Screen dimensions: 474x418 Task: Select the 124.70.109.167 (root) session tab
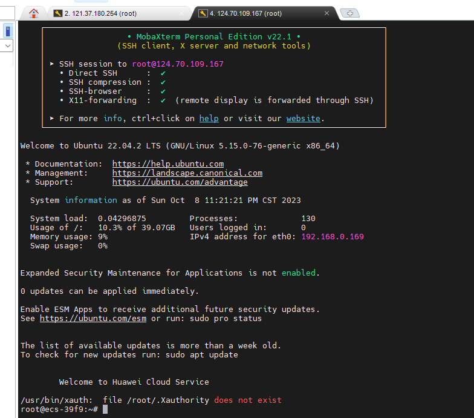(x=265, y=13)
